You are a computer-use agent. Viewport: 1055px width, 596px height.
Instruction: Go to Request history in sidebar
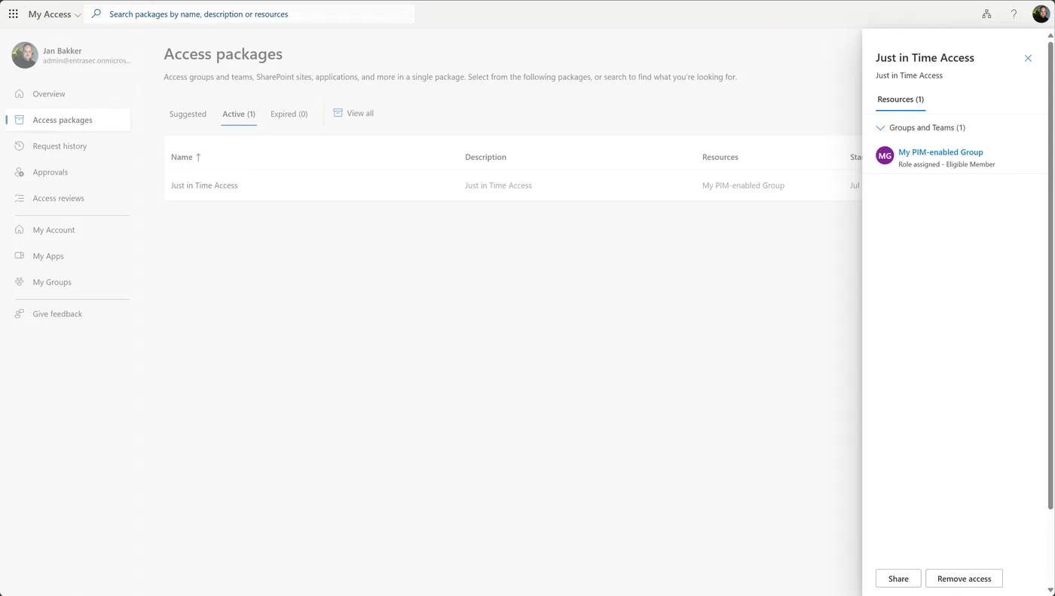click(x=60, y=146)
